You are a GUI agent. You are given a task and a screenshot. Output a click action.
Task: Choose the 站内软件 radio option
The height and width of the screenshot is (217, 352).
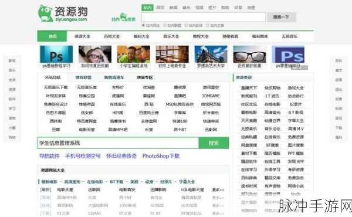(194, 26)
